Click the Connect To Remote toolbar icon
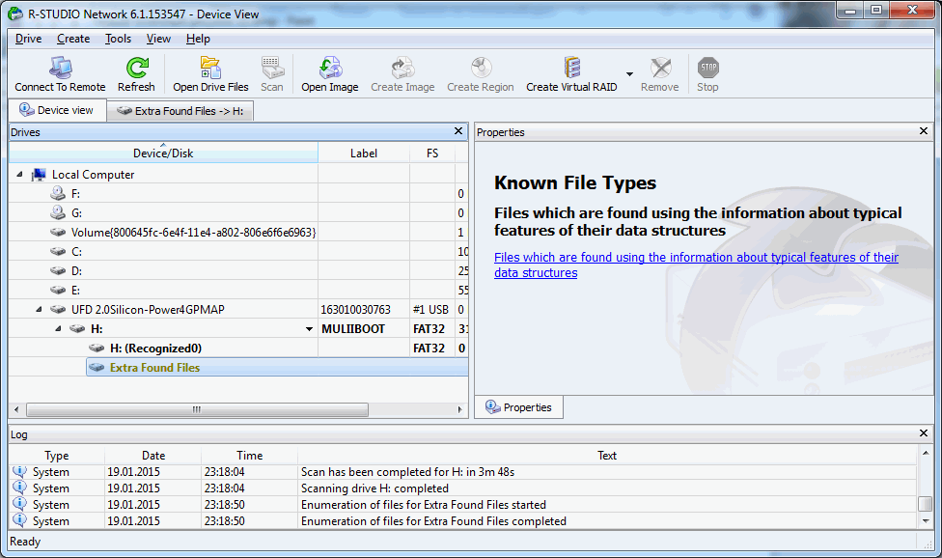The image size is (942, 558). coord(60,70)
